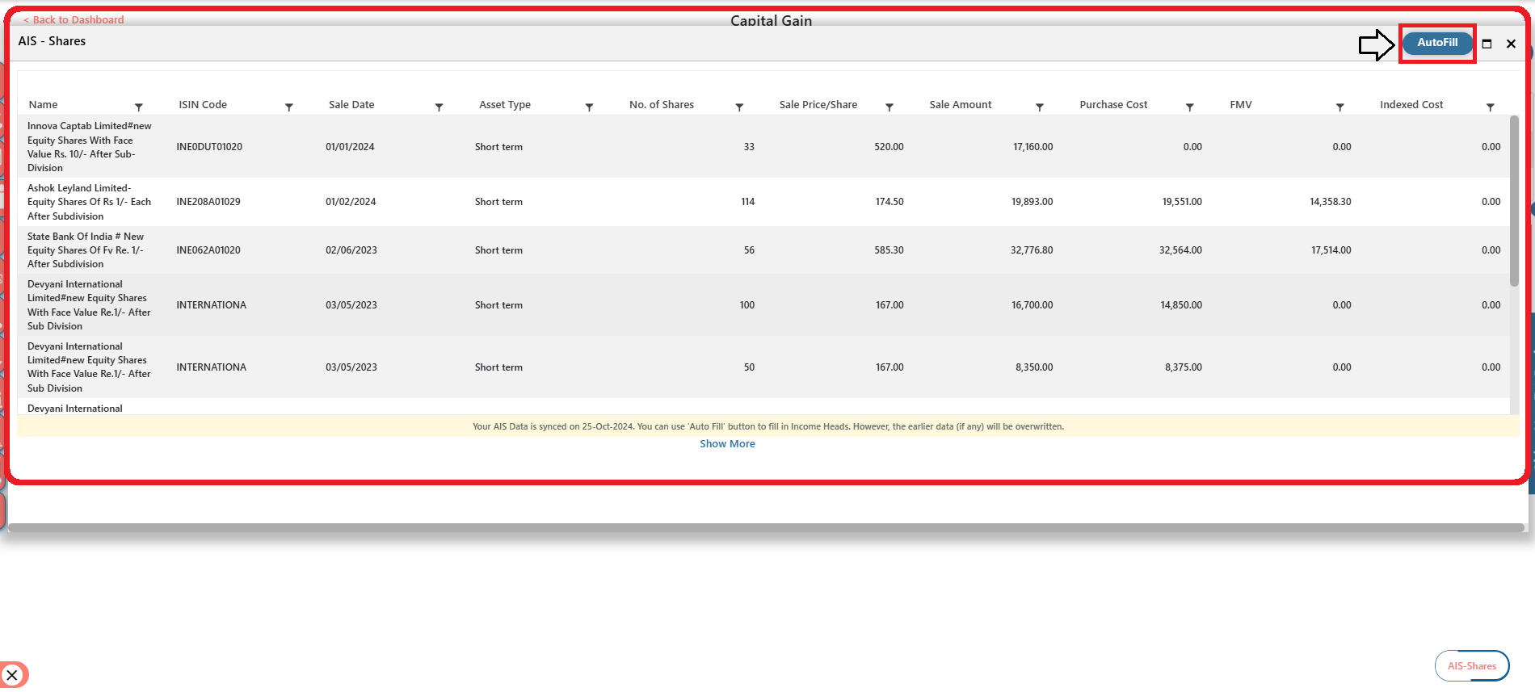1535x692 pixels.
Task: Click ISIN code INE0DUT01020
Action: (x=209, y=147)
